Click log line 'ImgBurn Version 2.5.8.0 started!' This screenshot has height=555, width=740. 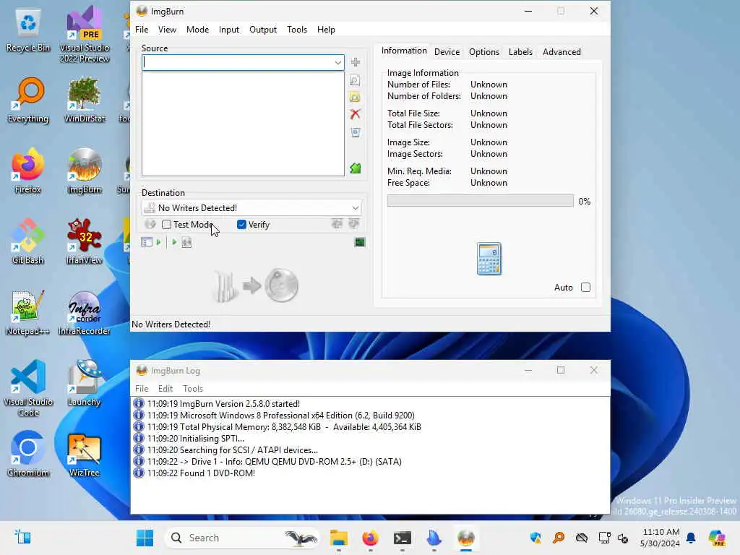(x=224, y=403)
